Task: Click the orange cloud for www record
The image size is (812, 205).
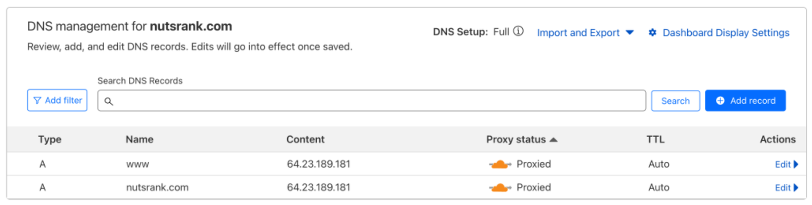Action: 500,164
